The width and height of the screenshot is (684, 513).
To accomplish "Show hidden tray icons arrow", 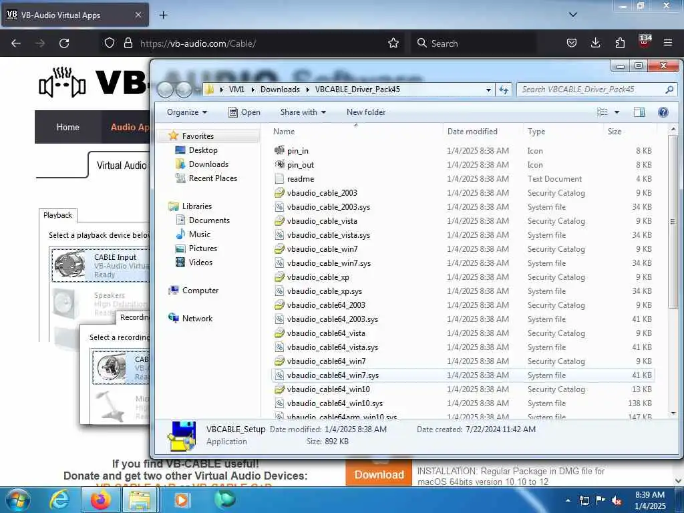I will pyautogui.click(x=568, y=501).
